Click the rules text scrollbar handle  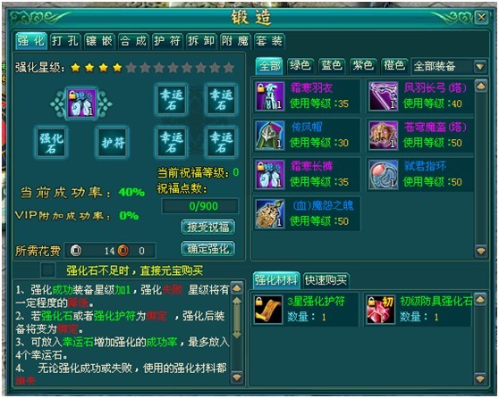pyautogui.click(x=237, y=319)
